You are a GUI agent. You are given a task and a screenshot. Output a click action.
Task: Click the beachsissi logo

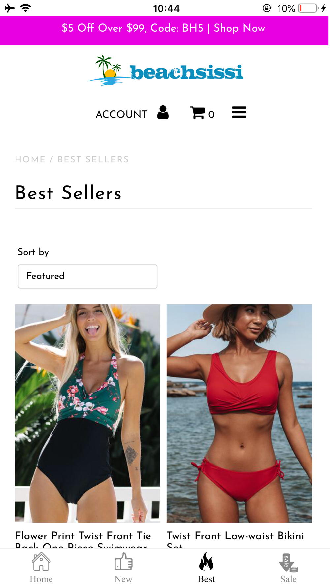tap(165, 71)
